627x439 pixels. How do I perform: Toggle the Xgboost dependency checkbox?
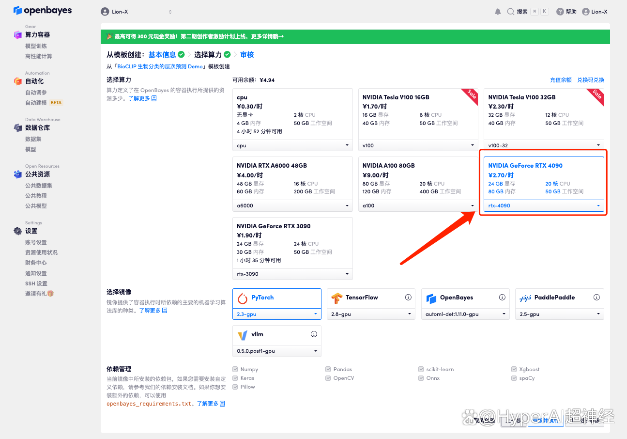(515, 369)
